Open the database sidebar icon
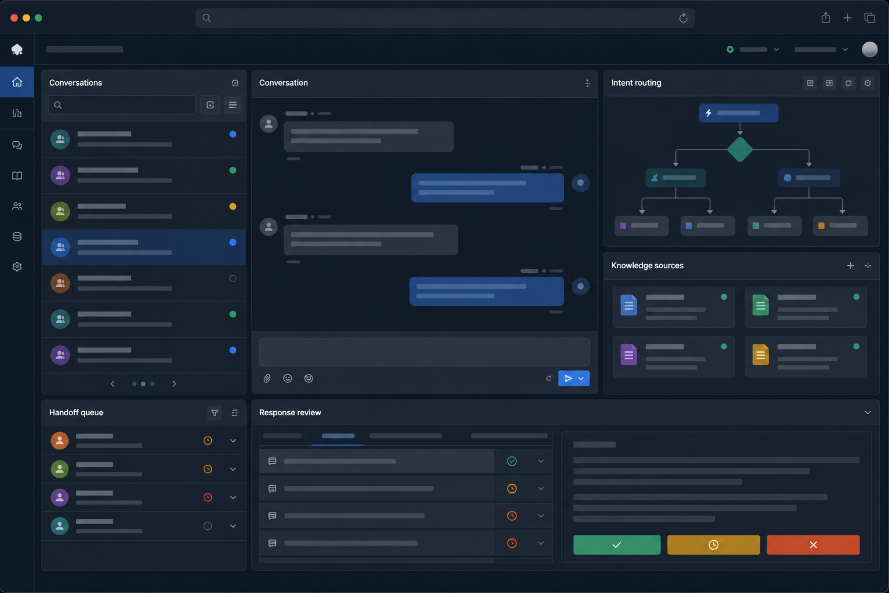This screenshot has width=889, height=593. 17,236
